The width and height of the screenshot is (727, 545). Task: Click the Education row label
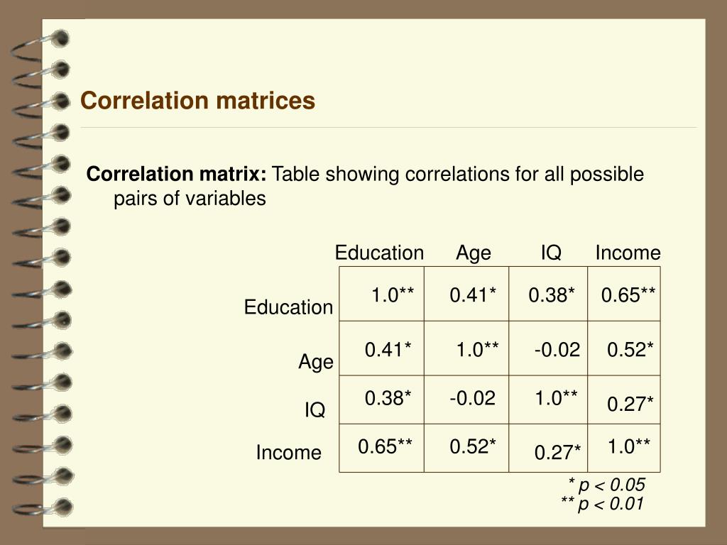pos(288,307)
